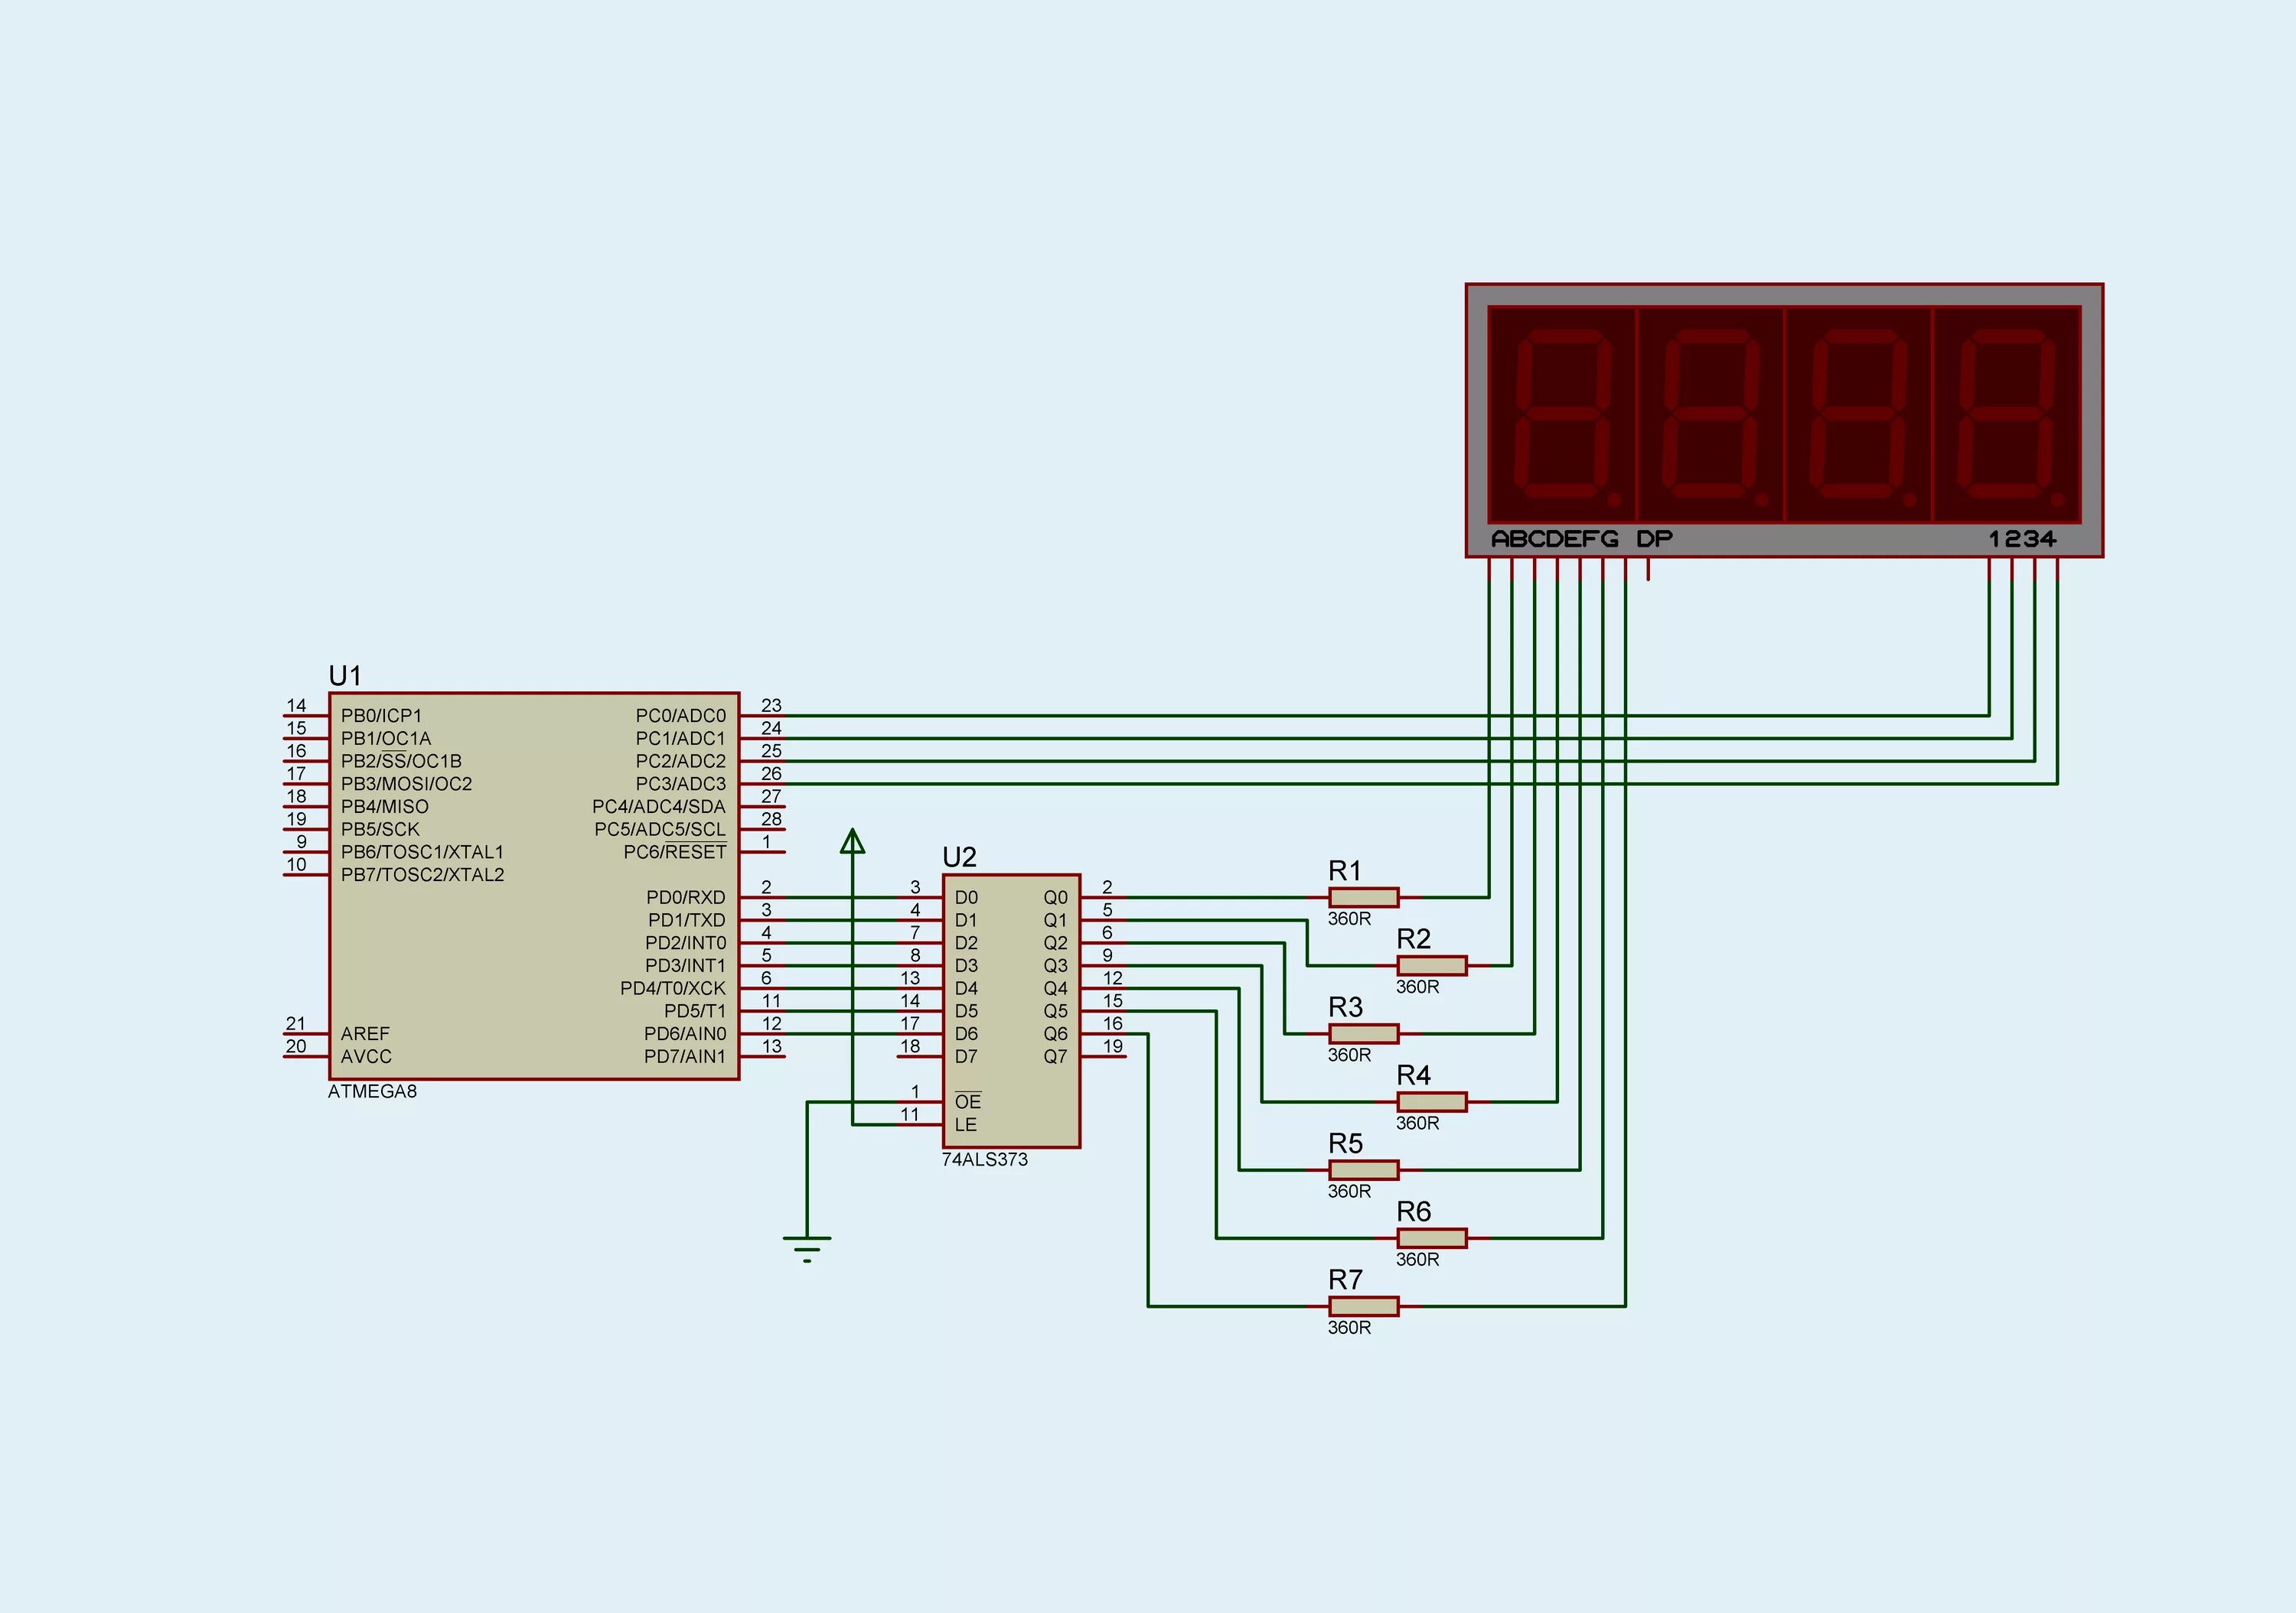2296x1613 pixels.
Task: Click the PC3/ADC3 pin label
Action: [x=681, y=783]
